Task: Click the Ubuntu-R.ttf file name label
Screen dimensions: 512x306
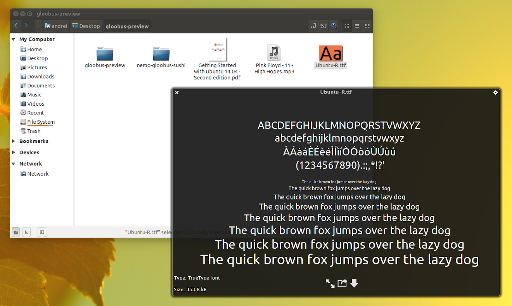Action: pos(331,65)
